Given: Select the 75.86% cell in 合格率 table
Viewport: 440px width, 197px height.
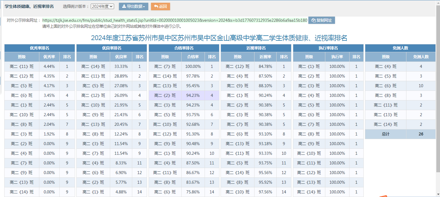Looking at the screenshot, I should (x=193, y=192).
